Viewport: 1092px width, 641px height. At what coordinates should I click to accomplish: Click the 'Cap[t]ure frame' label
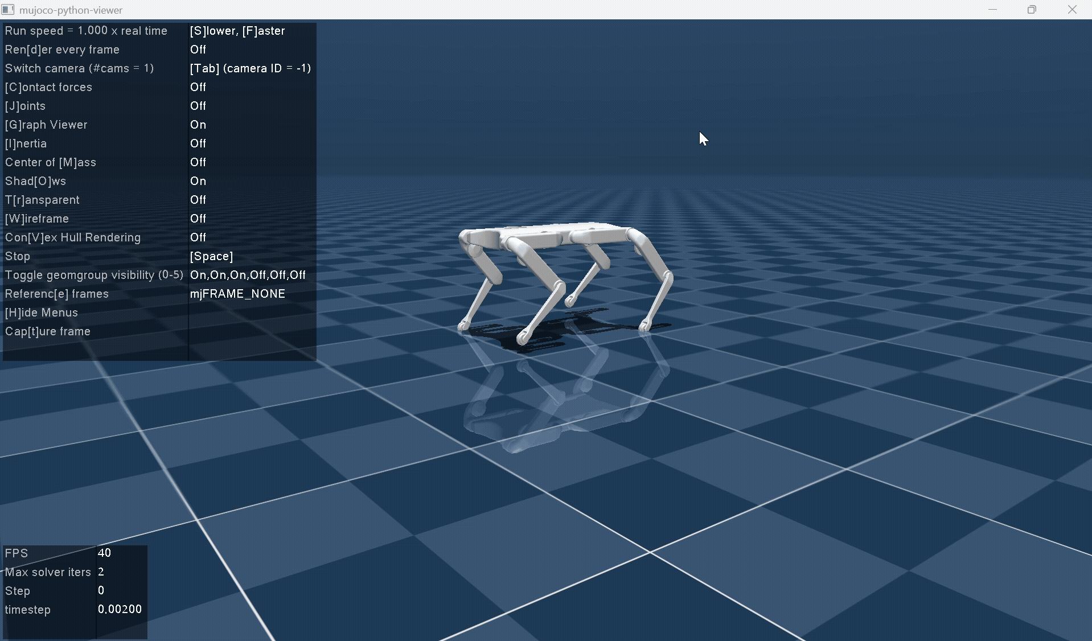[x=48, y=331]
